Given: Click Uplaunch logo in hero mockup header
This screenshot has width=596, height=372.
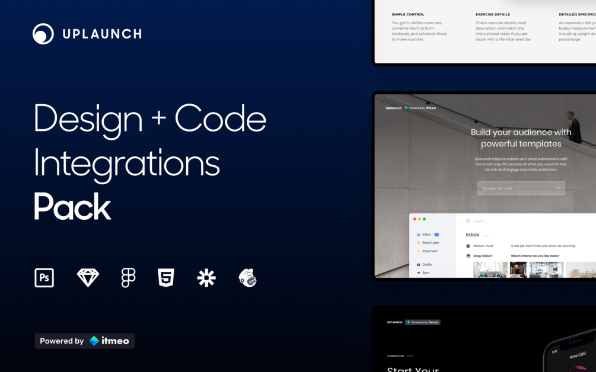Looking at the screenshot, I should (393, 108).
